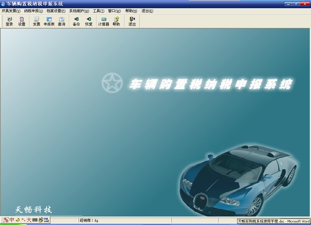Screen dimensions: 311x225
Task: Open the 开具发票(Y) menu
Action: click(11, 11)
